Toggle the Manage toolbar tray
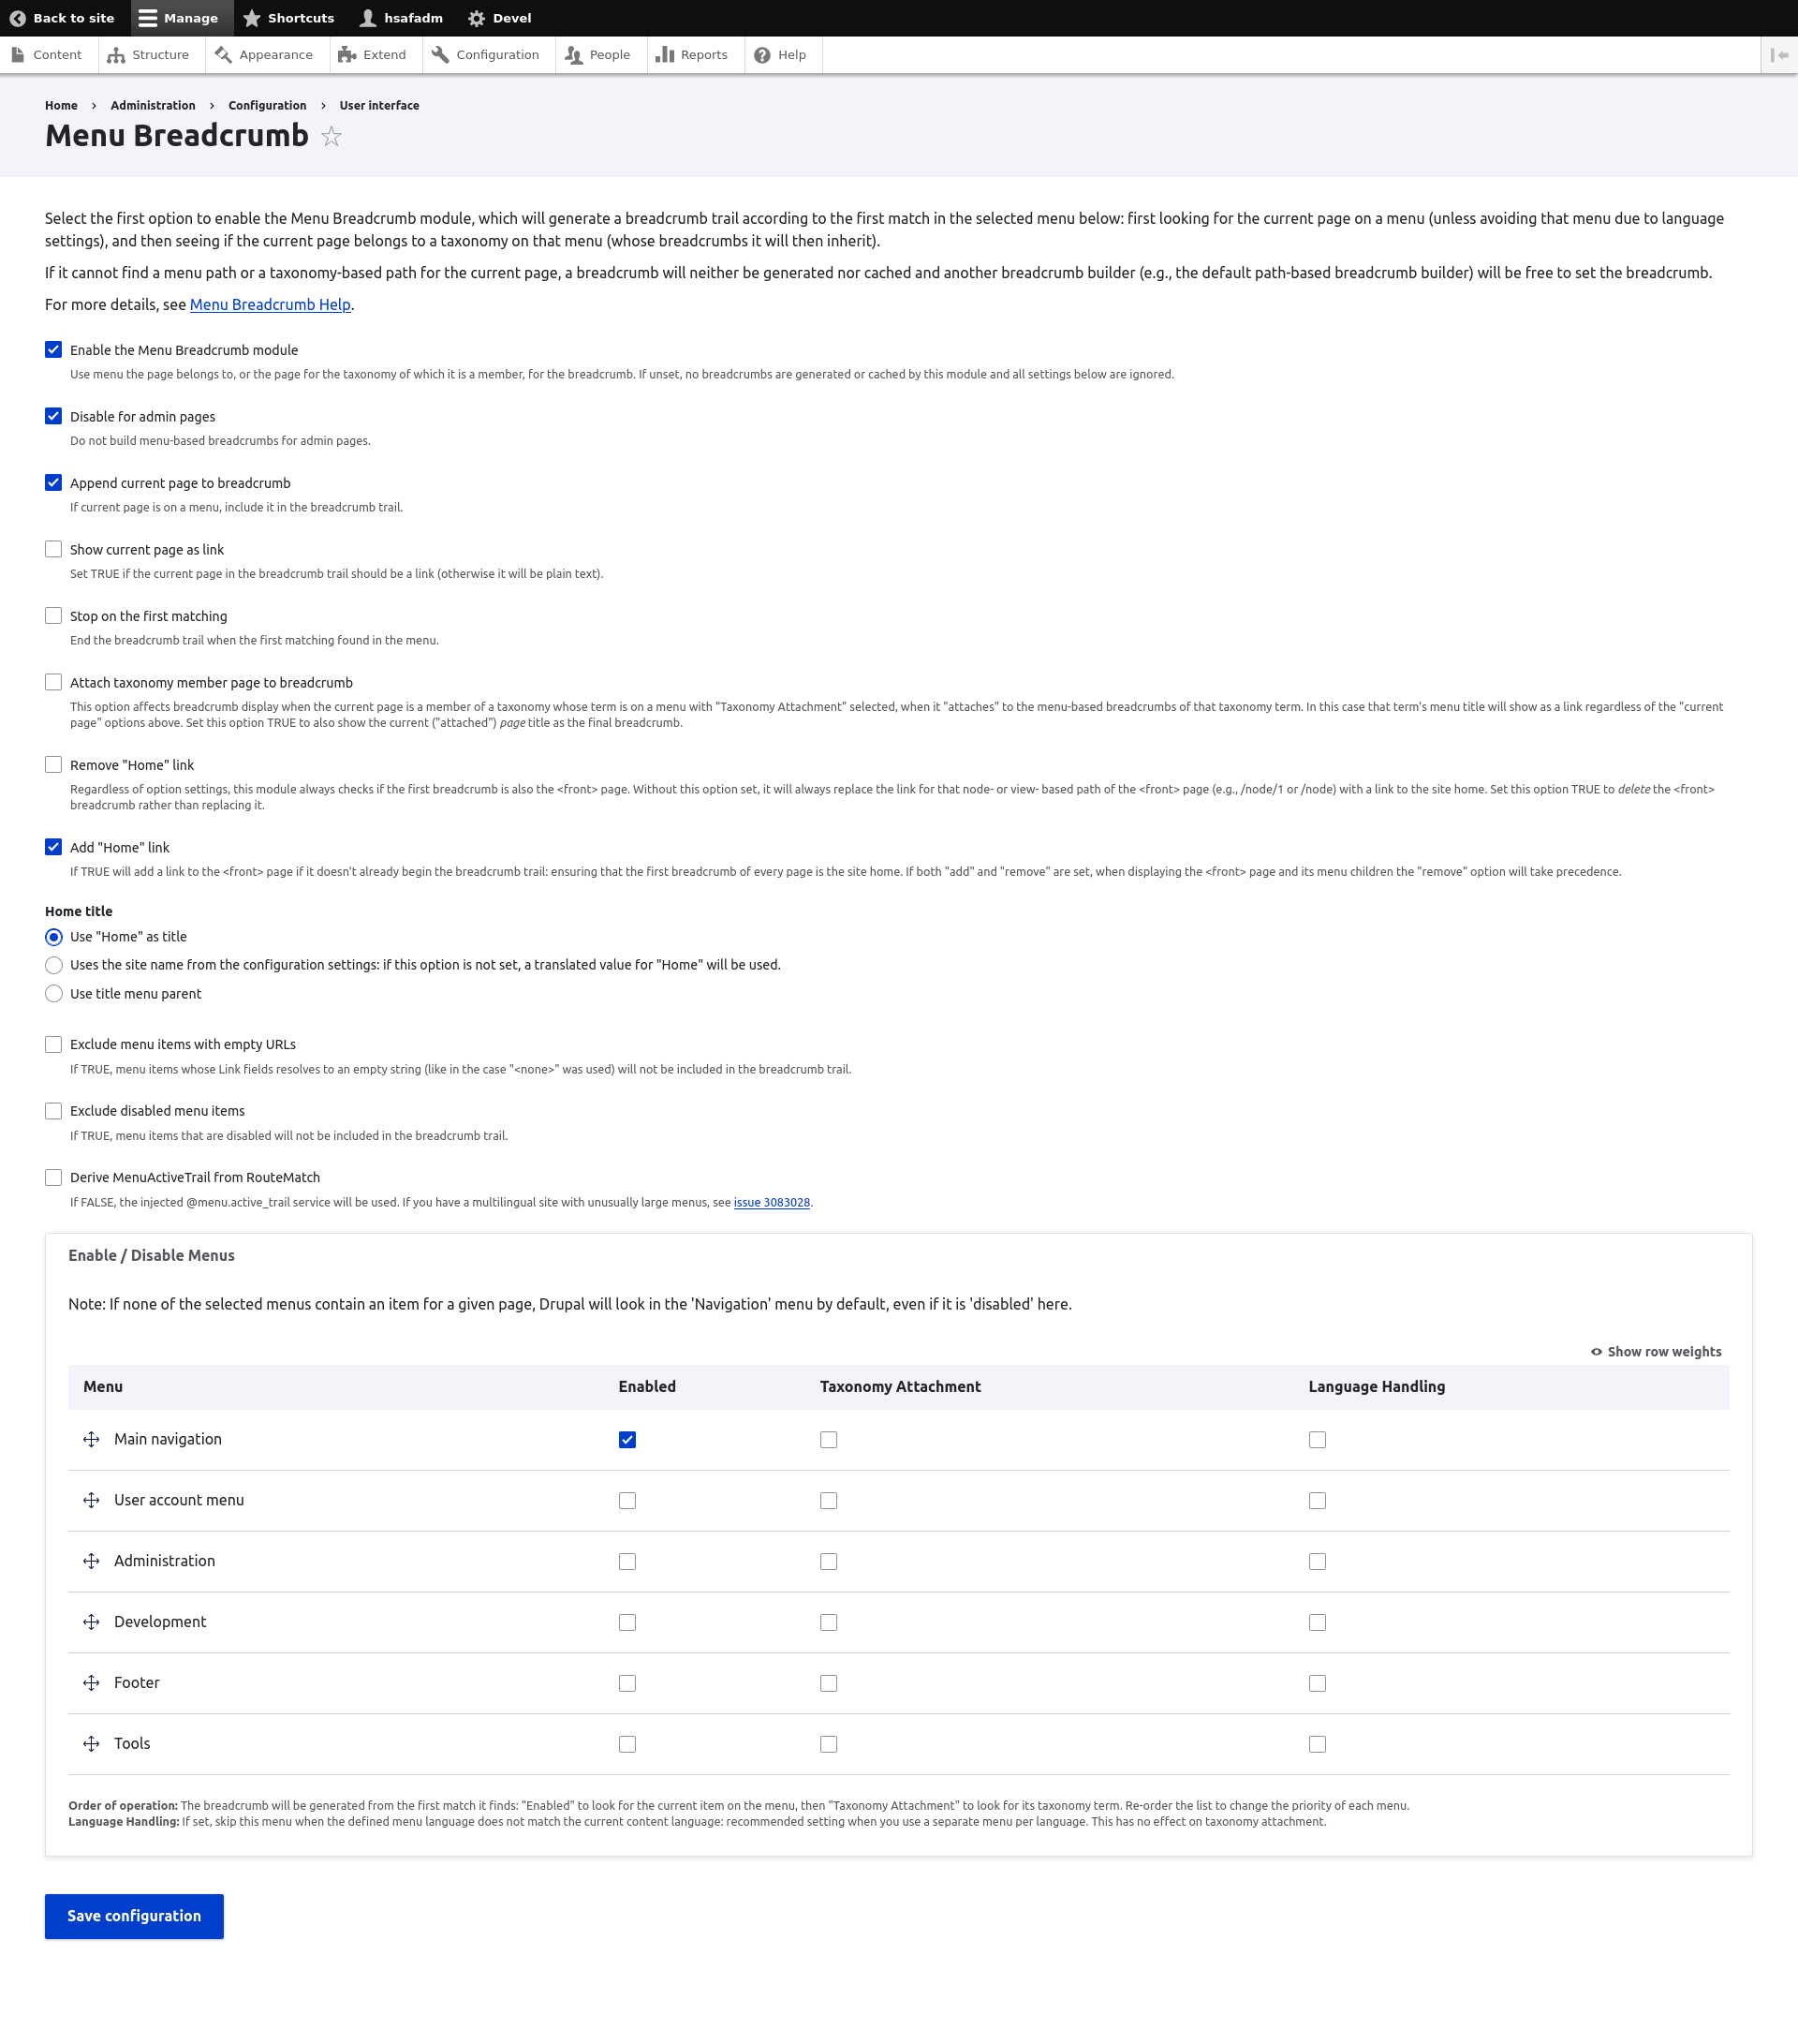 (179, 18)
